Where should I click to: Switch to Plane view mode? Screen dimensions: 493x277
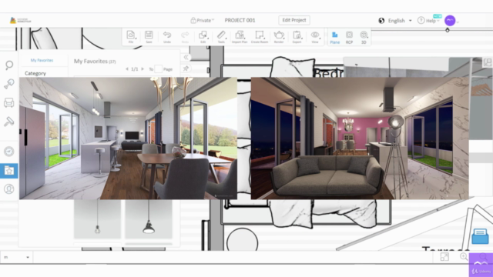pyautogui.click(x=335, y=38)
